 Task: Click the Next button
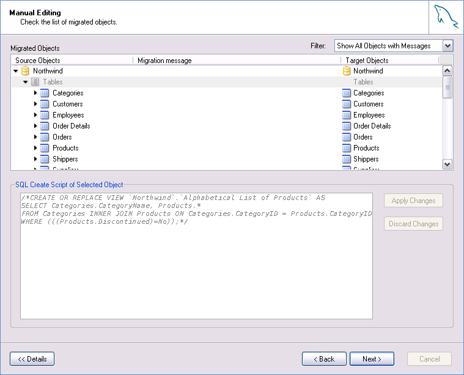372,359
